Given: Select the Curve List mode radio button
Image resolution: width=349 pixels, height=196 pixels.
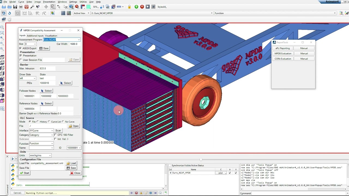Looking at the screenshot, I should tap(49, 122).
